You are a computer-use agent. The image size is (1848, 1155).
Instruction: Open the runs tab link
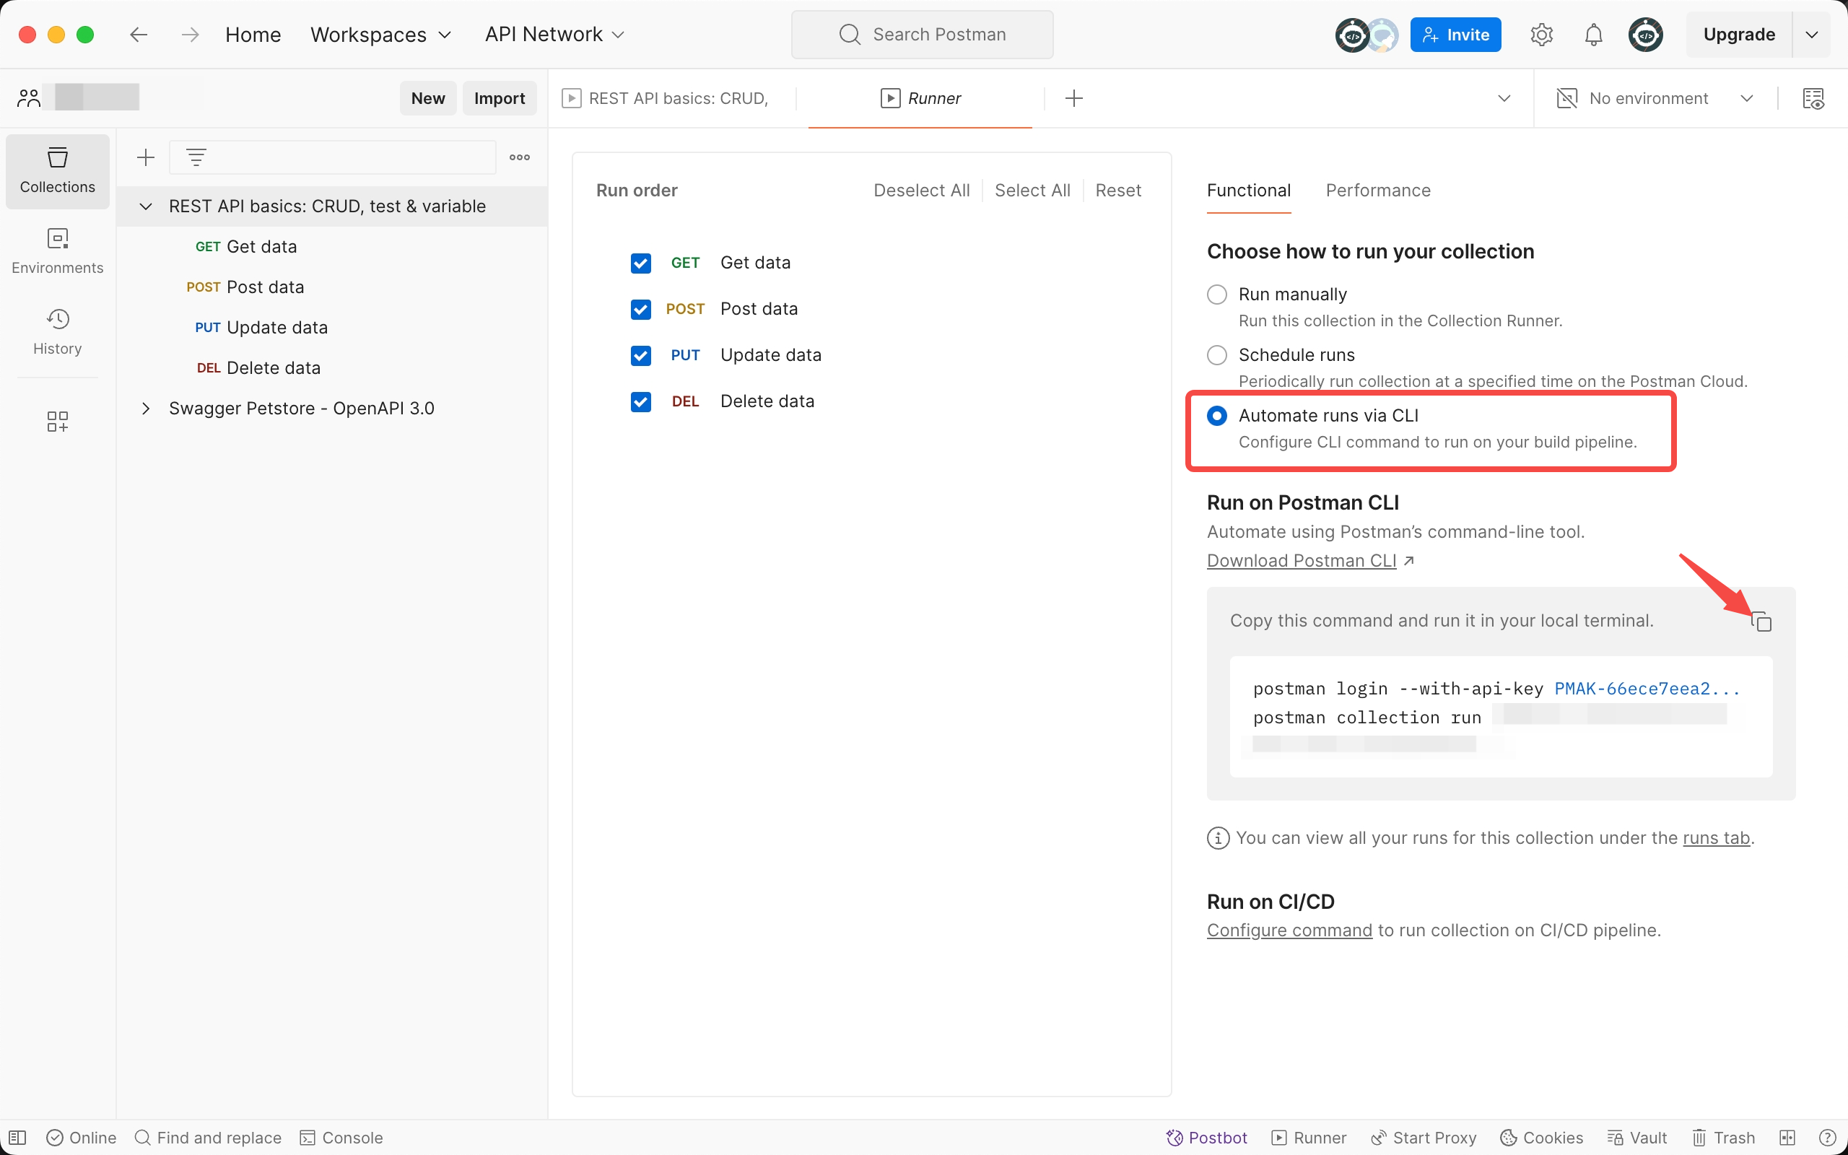point(1716,838)
